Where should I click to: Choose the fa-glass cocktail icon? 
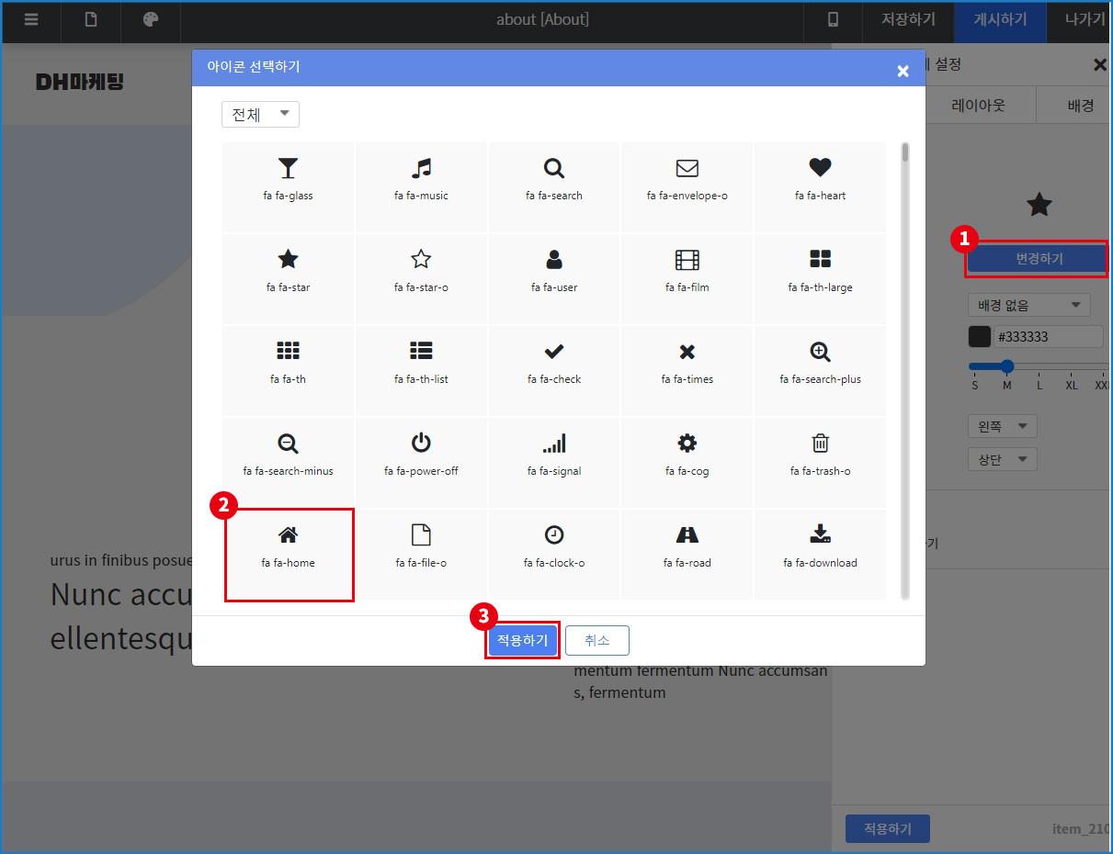point(288,179)
